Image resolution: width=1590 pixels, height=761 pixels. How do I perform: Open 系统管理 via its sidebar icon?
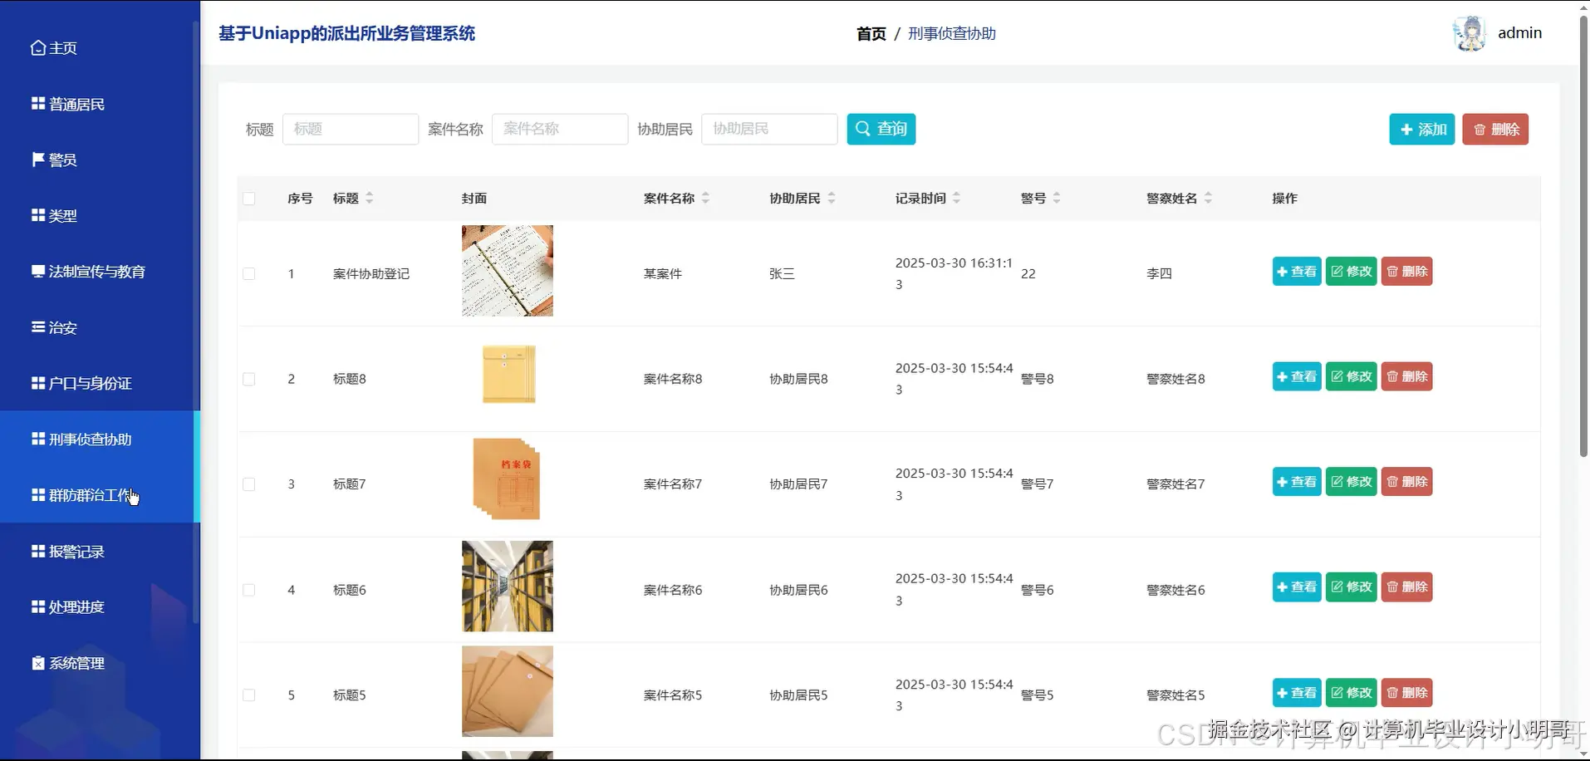click(x=37, y=662)
